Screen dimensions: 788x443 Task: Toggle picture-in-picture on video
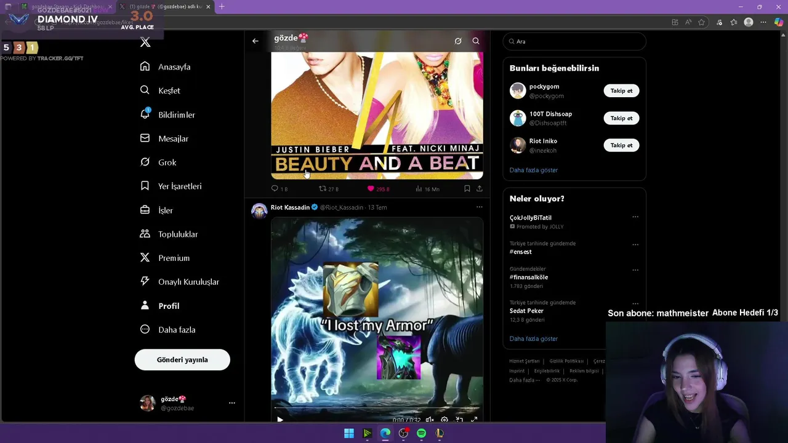coord(459,420)
